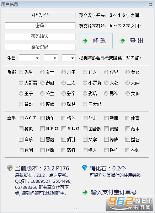Click 最新版本 点这更新 link
This screenshot has height=213, width=155.
(42, 175)
